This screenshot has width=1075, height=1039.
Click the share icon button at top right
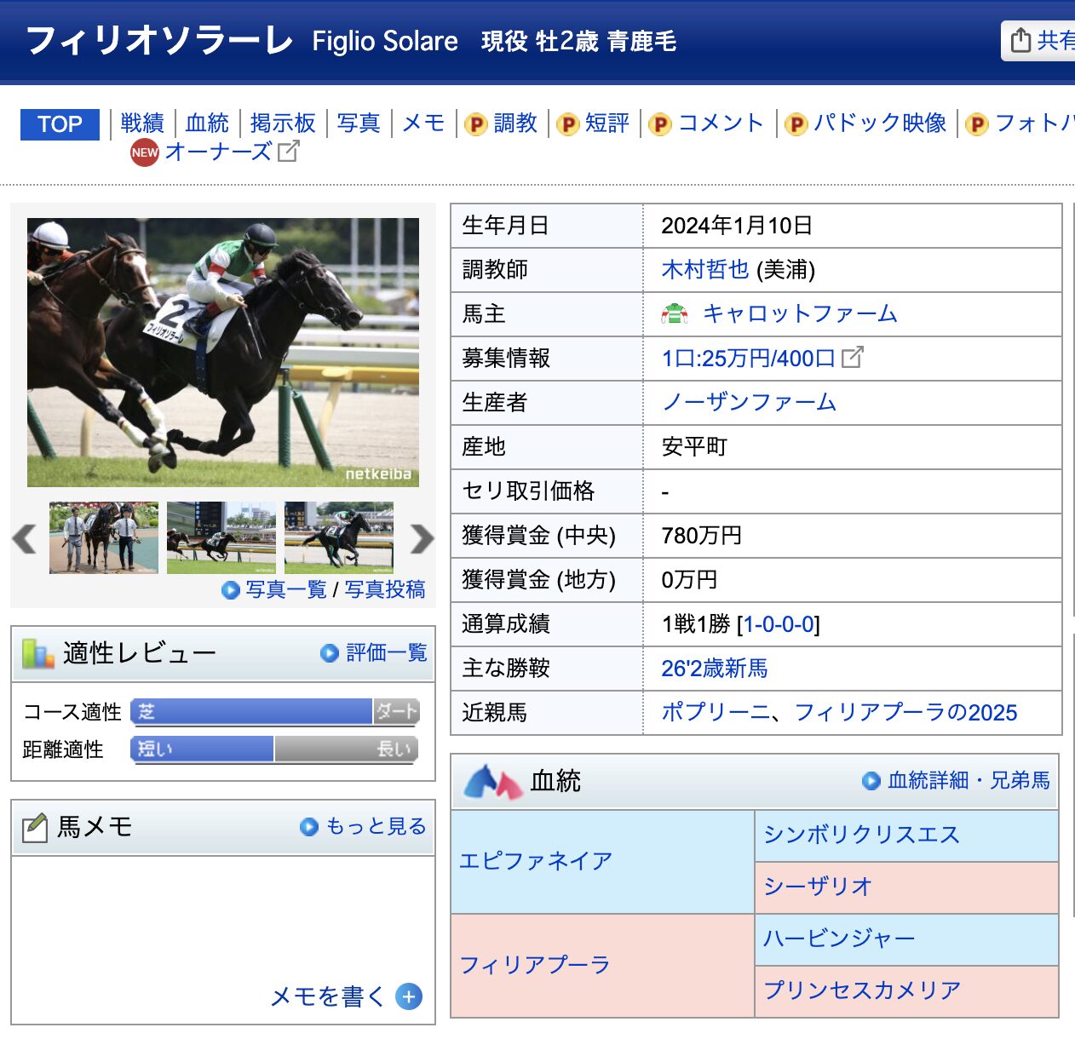[x=1039, y=40]
